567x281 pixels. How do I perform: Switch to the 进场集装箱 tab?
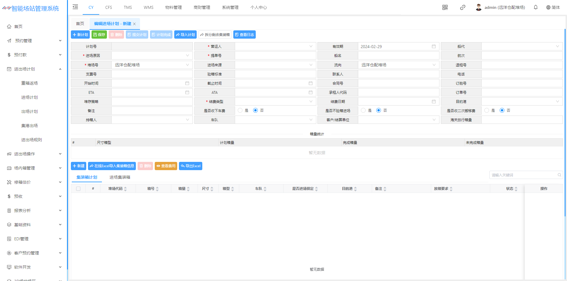120,177
